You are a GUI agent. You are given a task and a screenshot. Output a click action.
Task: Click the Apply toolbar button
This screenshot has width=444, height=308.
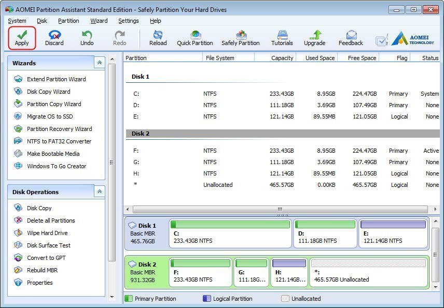pyautogui.click(x=22, y=38)
